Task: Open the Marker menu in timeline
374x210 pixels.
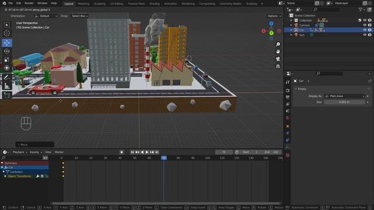Action: [x=59, y=152]
